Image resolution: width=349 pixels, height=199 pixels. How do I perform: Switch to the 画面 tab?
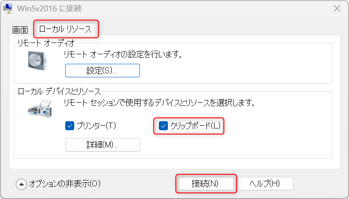[20, 30]
